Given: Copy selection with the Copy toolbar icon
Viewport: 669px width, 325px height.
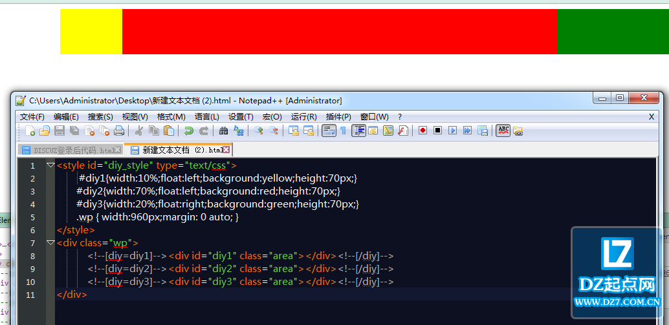Looking at the screenshot, I should tap(153, 131).
